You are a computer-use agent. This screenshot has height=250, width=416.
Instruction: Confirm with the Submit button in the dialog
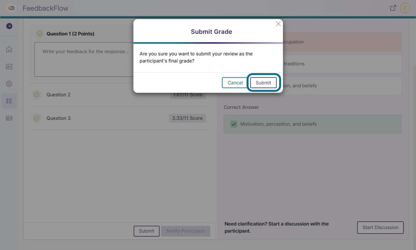(x=263, y=82)
